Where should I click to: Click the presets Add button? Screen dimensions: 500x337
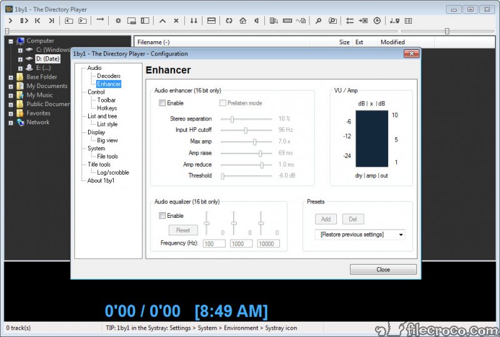(326, 219)
